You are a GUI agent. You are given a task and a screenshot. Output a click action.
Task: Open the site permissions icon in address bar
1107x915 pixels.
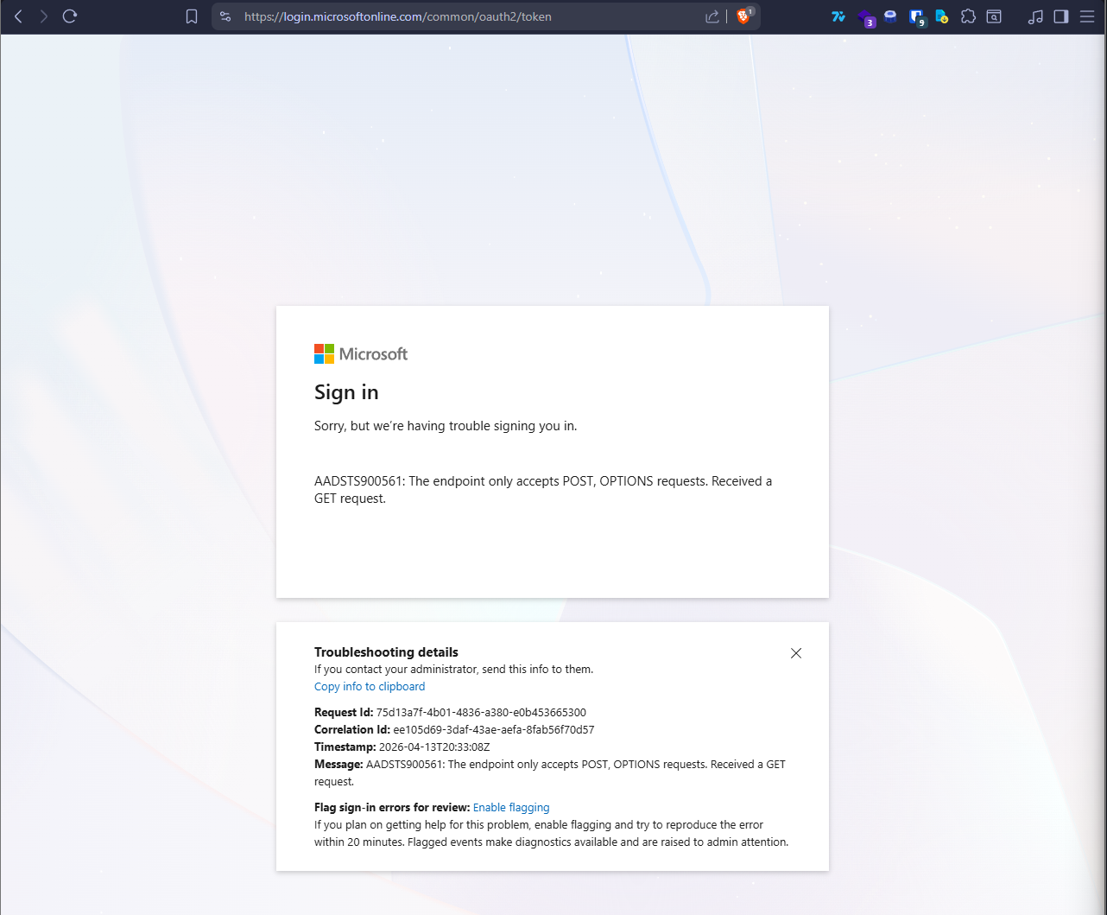pos(225,16)
